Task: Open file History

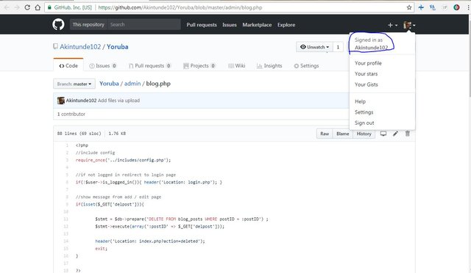Action: (x=364, y=134)
